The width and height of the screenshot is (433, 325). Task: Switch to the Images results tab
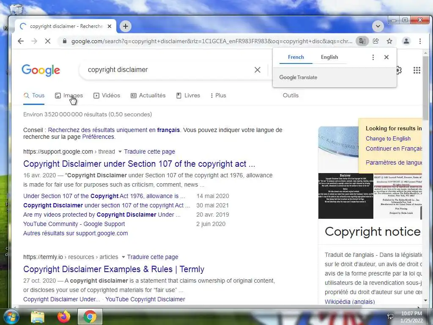point(69,95)
